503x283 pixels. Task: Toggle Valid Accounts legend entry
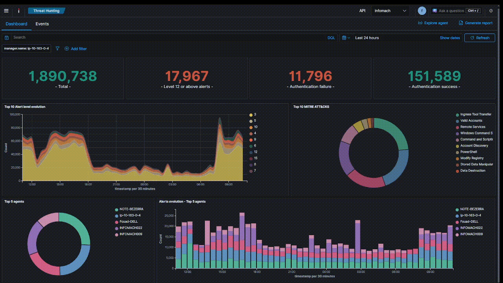coord(471,121)
